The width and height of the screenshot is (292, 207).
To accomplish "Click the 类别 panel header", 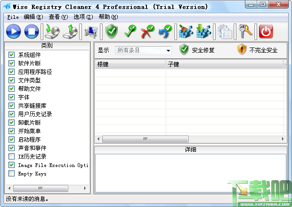I will point(47,46).
